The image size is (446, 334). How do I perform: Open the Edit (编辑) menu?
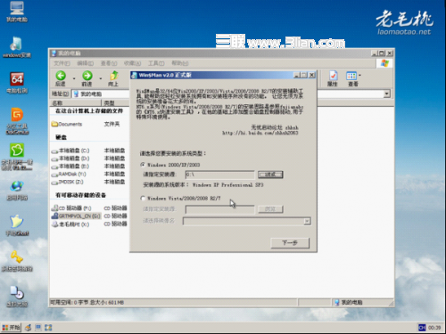click(x=85, y=63)
